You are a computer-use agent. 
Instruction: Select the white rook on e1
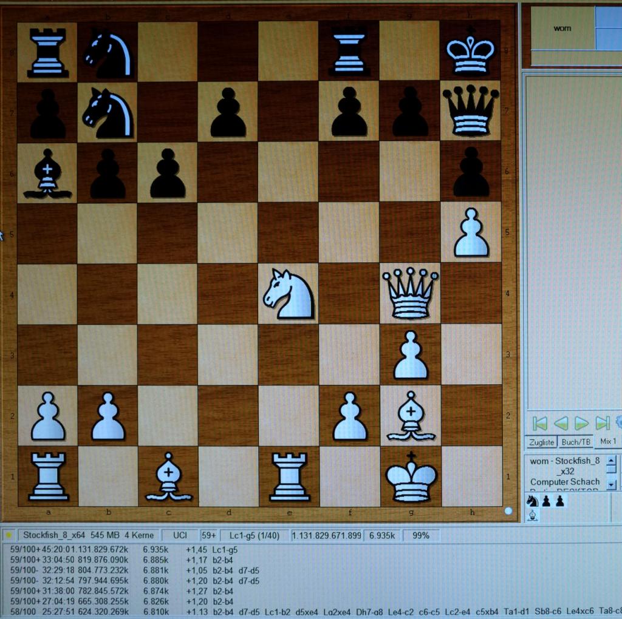click(x=289, y=476)
